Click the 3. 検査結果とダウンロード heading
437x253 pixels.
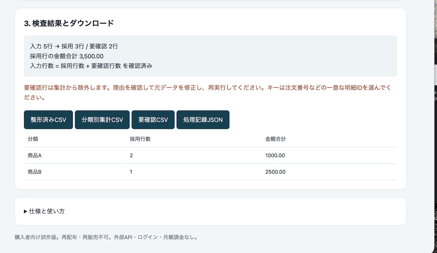click(69, 23)
